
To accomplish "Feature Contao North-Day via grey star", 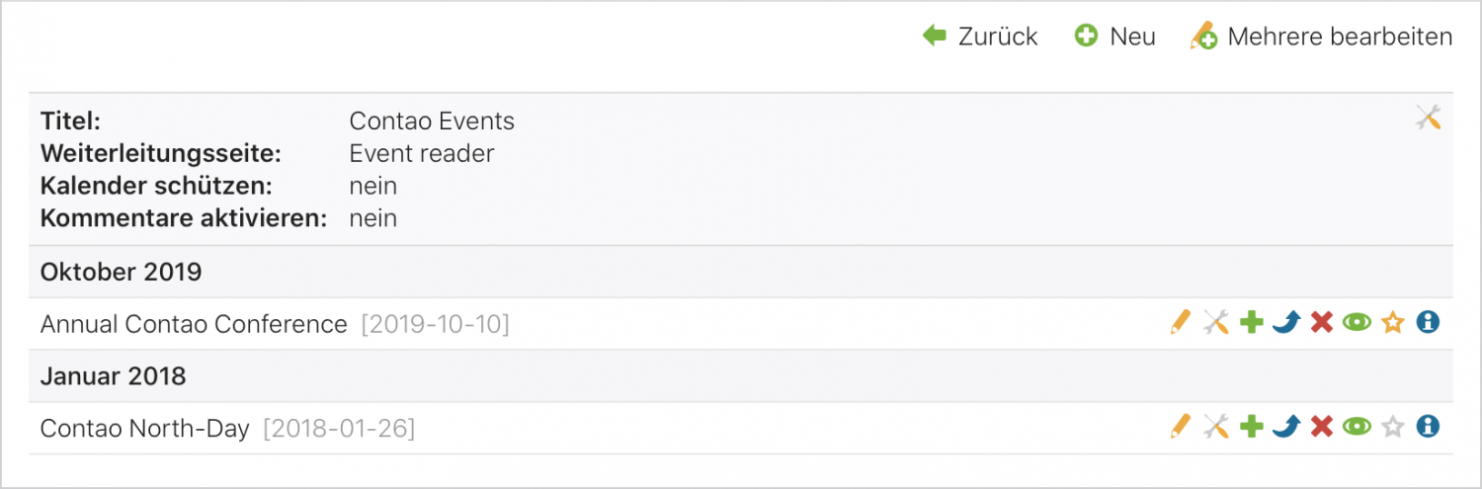I will [x=1393, y=427].
